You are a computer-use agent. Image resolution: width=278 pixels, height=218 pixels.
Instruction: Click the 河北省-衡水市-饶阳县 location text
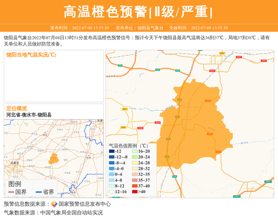(x=29, y=115)
